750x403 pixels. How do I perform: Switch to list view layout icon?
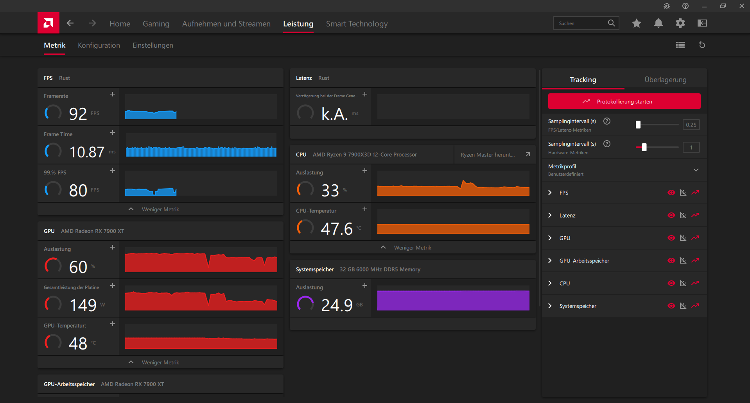[x=680, y=45]
